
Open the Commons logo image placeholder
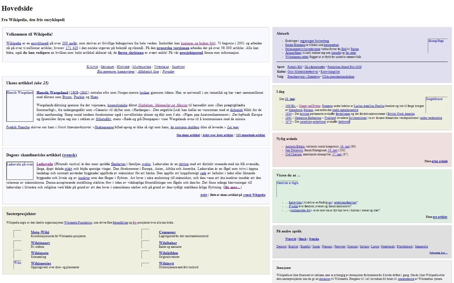145,234
